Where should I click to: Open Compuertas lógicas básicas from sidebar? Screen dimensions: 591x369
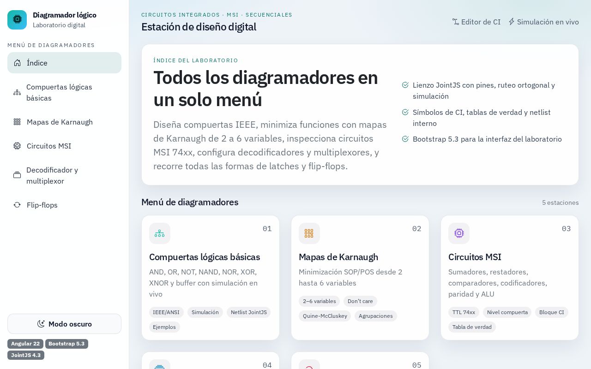point(64,92)
